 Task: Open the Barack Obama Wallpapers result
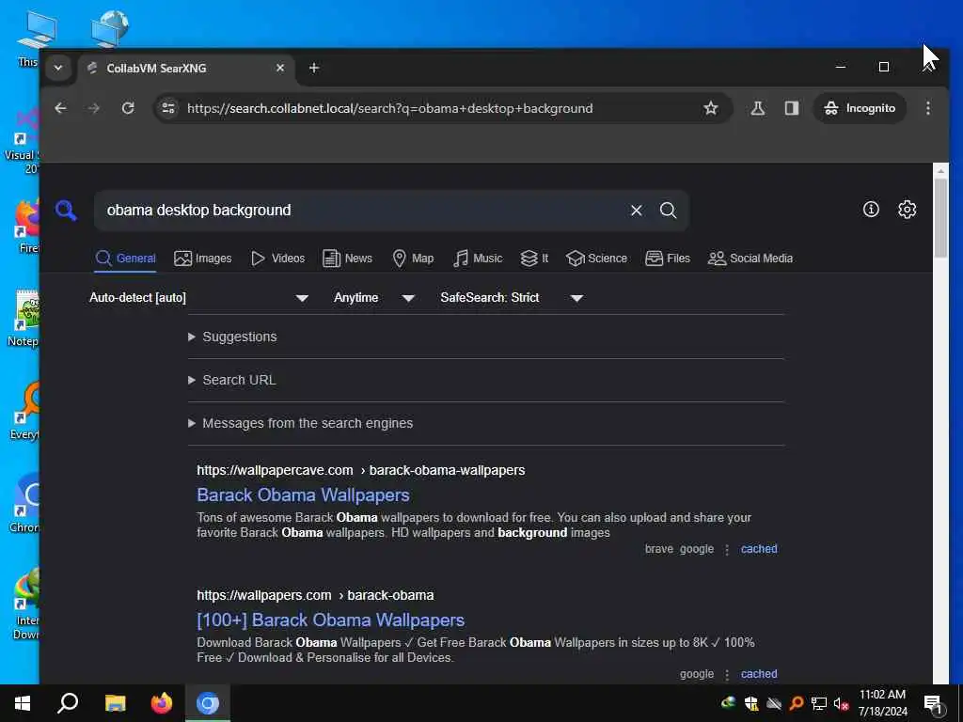(x=303, y=494)
